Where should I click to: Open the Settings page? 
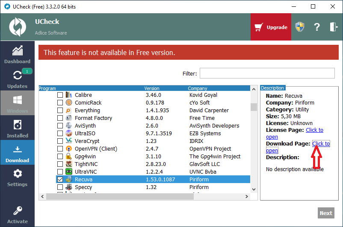tap(17, 178)
